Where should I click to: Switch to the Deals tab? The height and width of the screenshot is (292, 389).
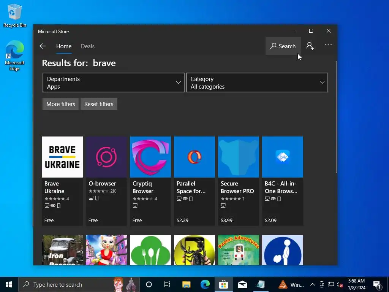pyautogui.click(x=88, y=46)
